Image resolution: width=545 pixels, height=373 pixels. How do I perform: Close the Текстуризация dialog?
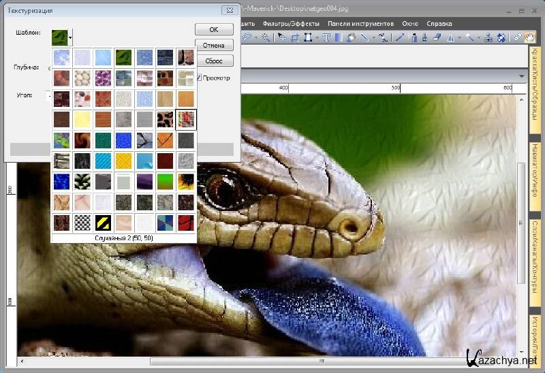coord(228,11)
